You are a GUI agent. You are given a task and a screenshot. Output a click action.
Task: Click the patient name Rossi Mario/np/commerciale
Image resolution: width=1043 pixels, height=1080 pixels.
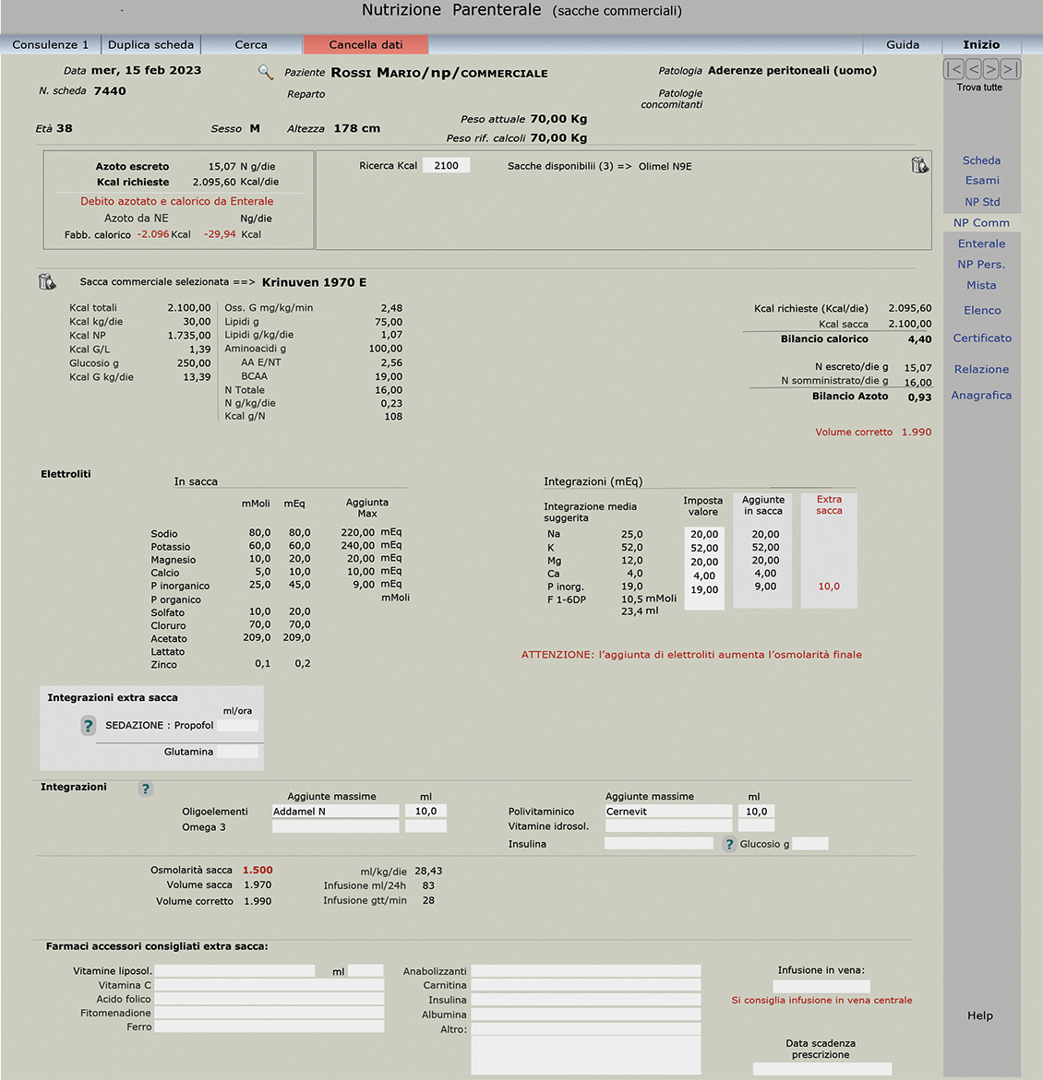tap(439, 72)
